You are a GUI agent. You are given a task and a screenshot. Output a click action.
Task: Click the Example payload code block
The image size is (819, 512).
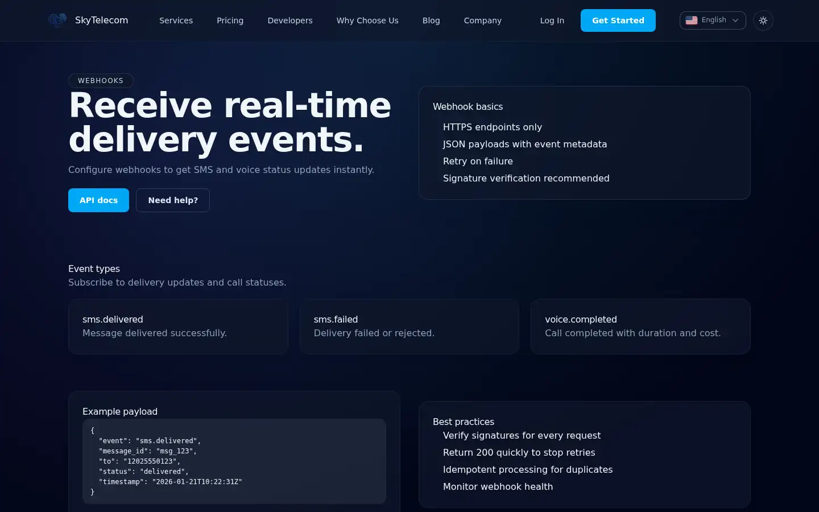pos(234,461)
